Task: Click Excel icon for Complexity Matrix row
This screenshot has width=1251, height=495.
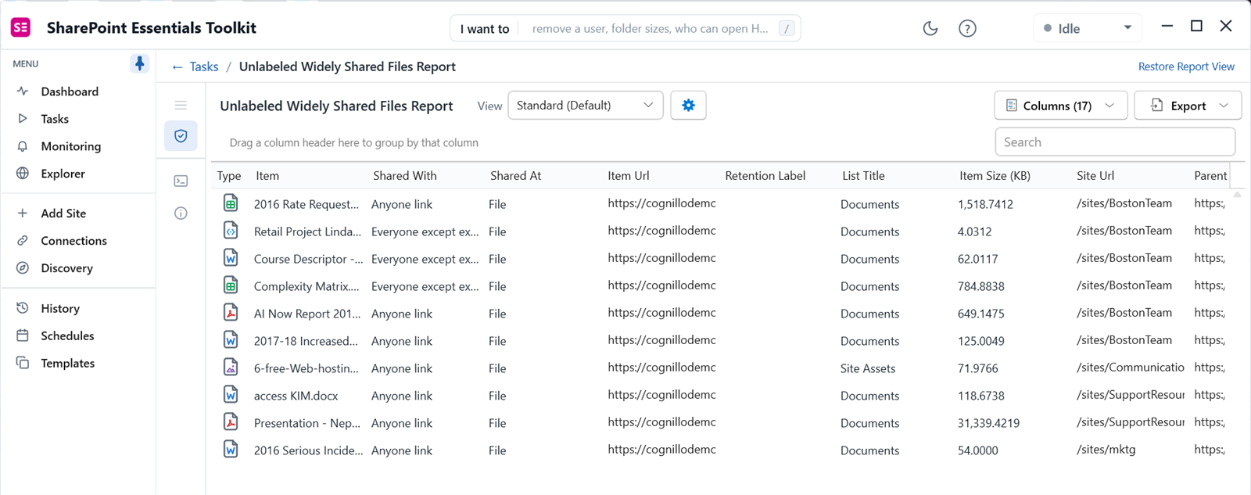Action: coord(231,285)
